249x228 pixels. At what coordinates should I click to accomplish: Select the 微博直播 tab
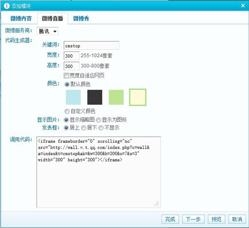click(53, 18)
